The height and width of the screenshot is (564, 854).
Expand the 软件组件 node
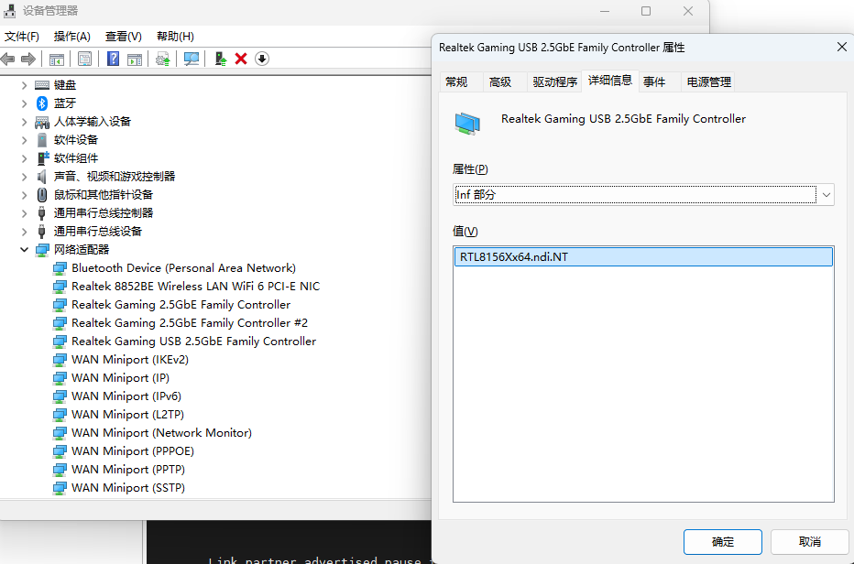(x=24, y=158)
